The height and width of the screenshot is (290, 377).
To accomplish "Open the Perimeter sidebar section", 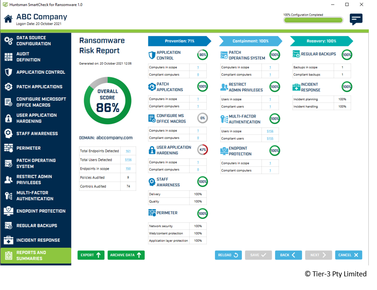I will click(x=36, y=148).
